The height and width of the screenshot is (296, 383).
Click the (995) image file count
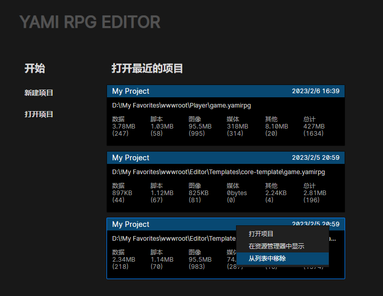(x=197, y=133)
